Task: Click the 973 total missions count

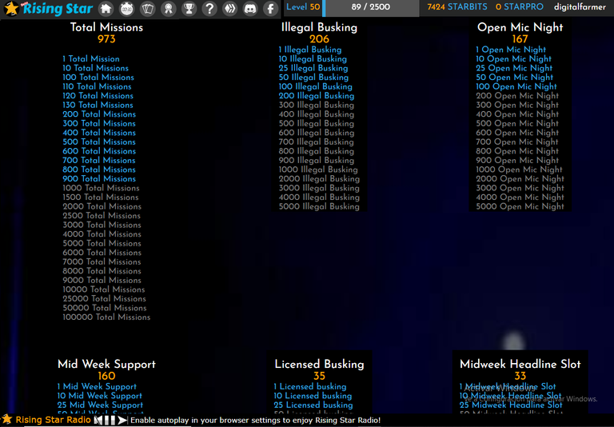Action: click(106, 39)
